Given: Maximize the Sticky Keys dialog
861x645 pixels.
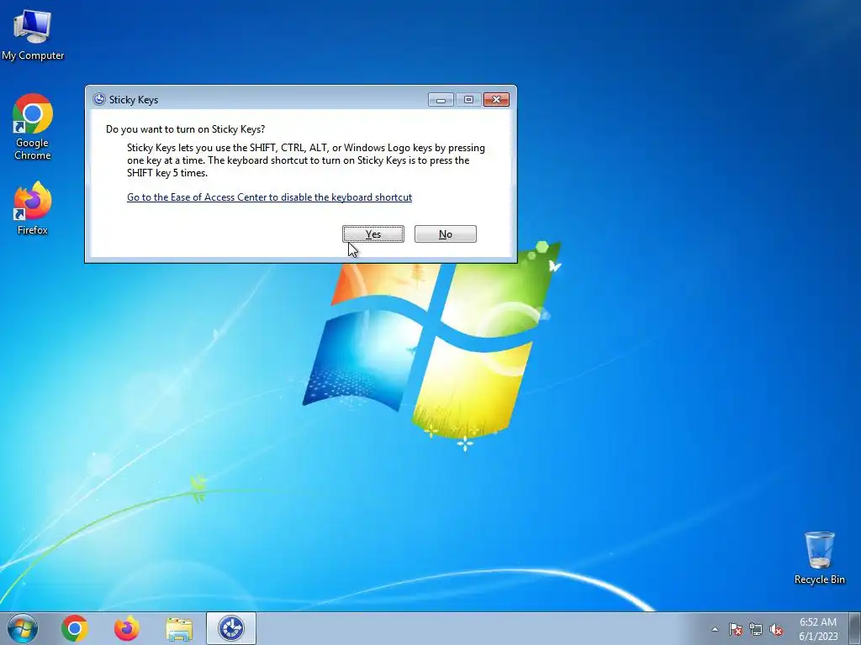Looking at the screenshot, I should pyautogui.click(x=468, y=99).
